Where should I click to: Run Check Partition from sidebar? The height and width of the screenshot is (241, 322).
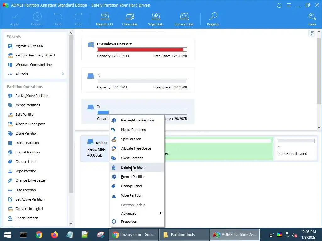(x=27, y=218)
